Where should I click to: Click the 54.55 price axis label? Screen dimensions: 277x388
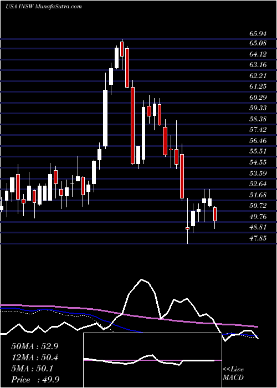258,162
